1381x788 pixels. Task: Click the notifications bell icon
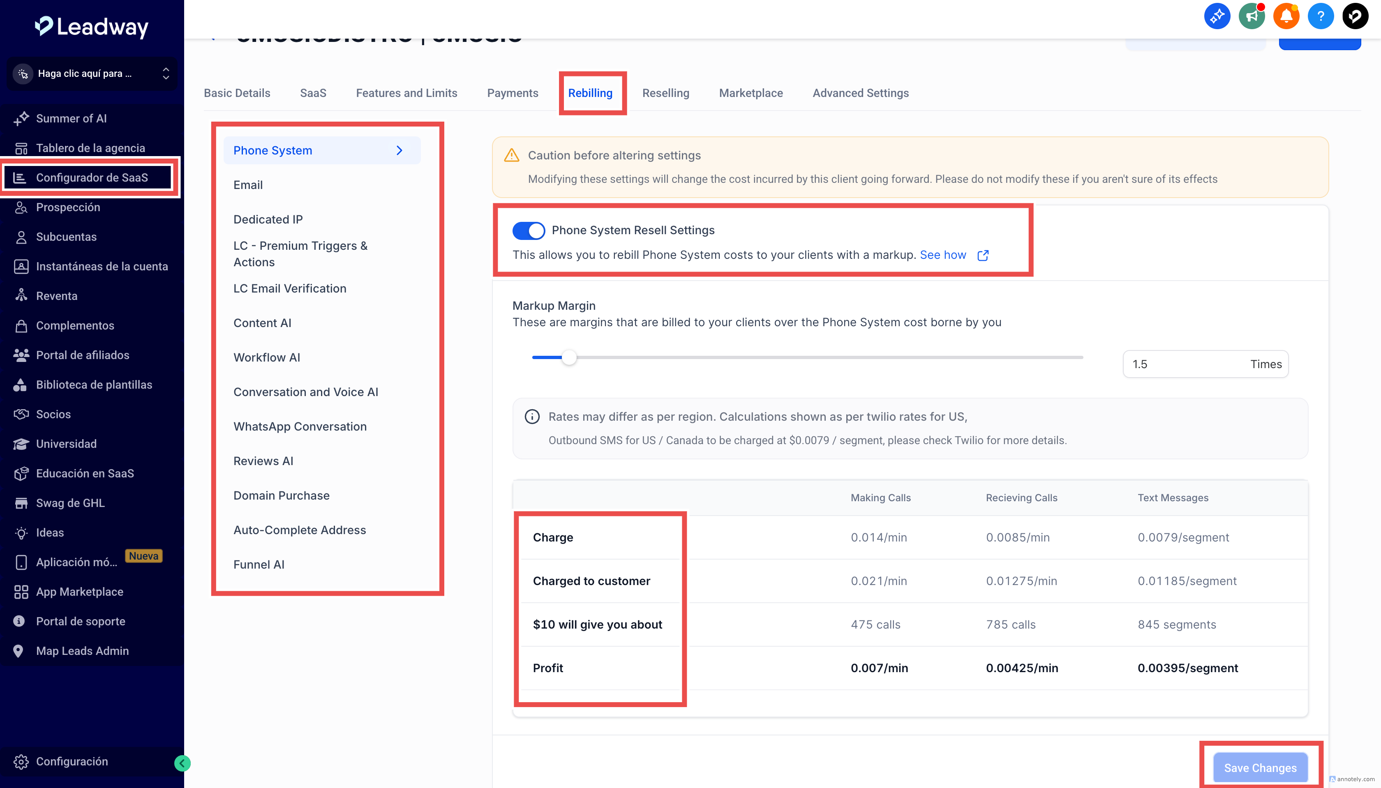coord(1286,16)
